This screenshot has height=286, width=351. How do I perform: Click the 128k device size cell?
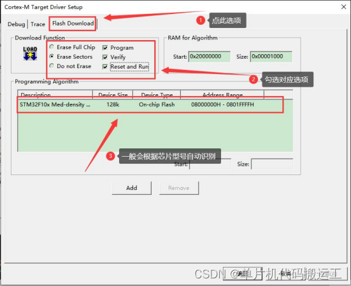pos(113,104)
